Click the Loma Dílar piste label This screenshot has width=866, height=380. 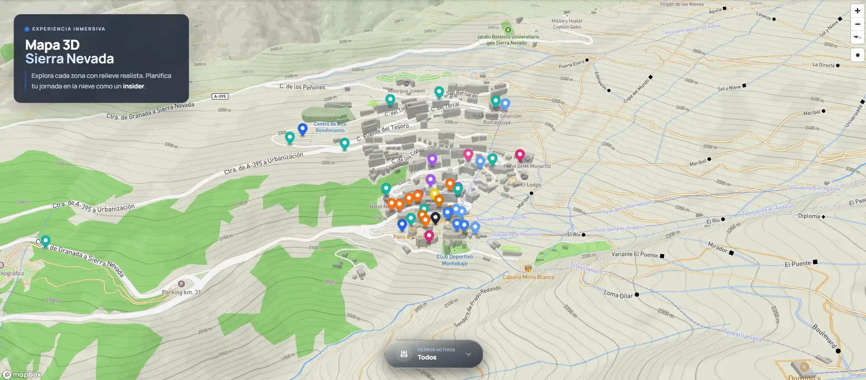coord(619,294)
